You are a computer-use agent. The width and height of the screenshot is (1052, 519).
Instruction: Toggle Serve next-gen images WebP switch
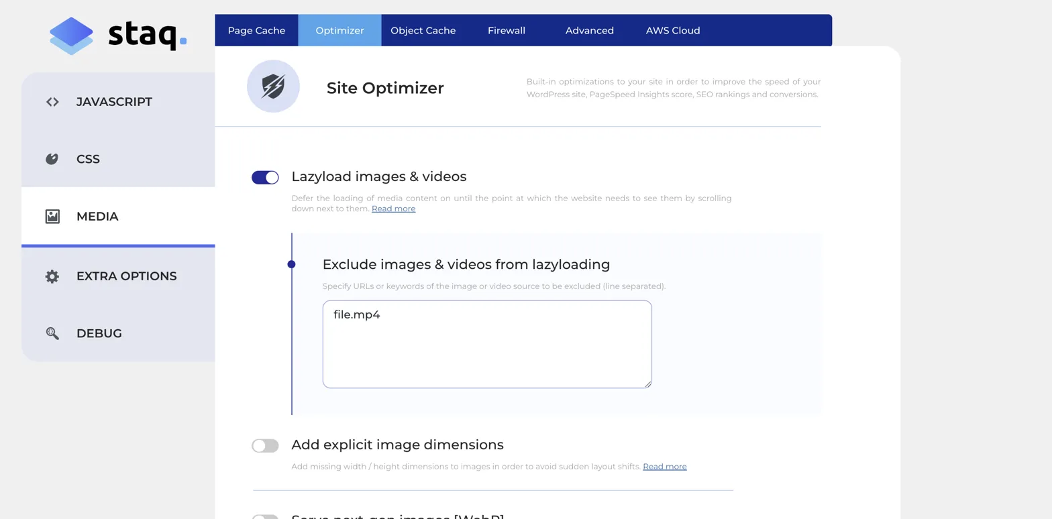click(x=265, y=517)
